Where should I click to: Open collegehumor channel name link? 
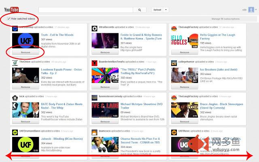tap(186, 62)
